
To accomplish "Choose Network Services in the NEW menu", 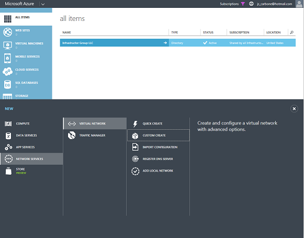I will (31, 159).
